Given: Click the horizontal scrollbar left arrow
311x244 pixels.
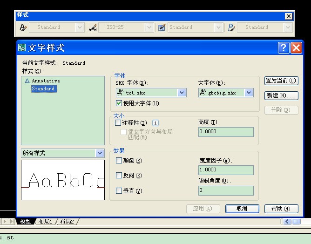Looking at the screenshot, I should click(x=287, y=221).
